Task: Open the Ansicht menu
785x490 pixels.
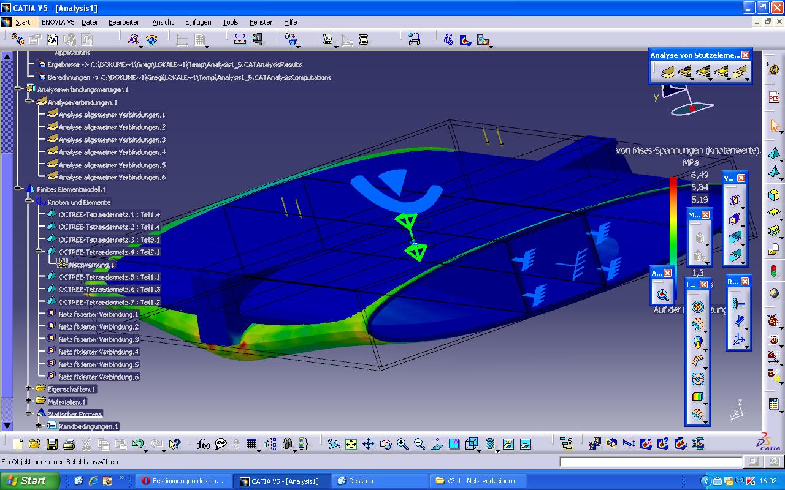Action: coord(163,22)
